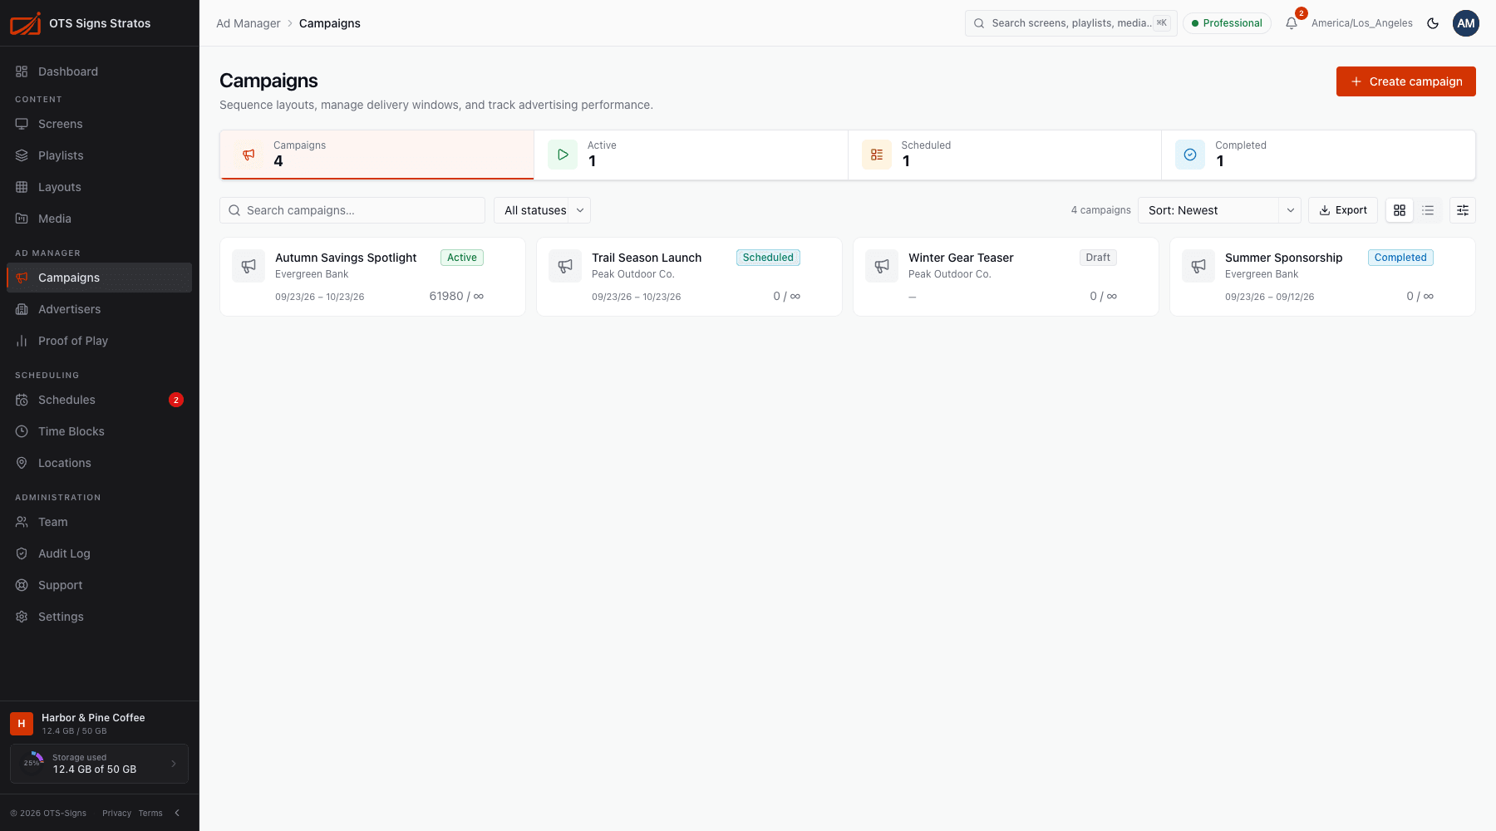This screenshot has height=831, width=1496.
Task: Open Playlists from the sidebar
Action: tap(99, 155)
